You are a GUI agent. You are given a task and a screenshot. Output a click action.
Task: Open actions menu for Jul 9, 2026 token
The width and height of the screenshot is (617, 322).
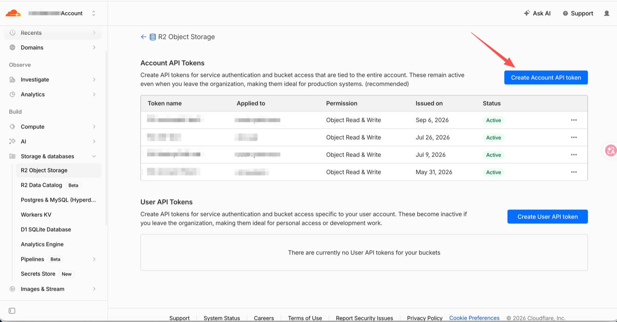coord(574,155)
